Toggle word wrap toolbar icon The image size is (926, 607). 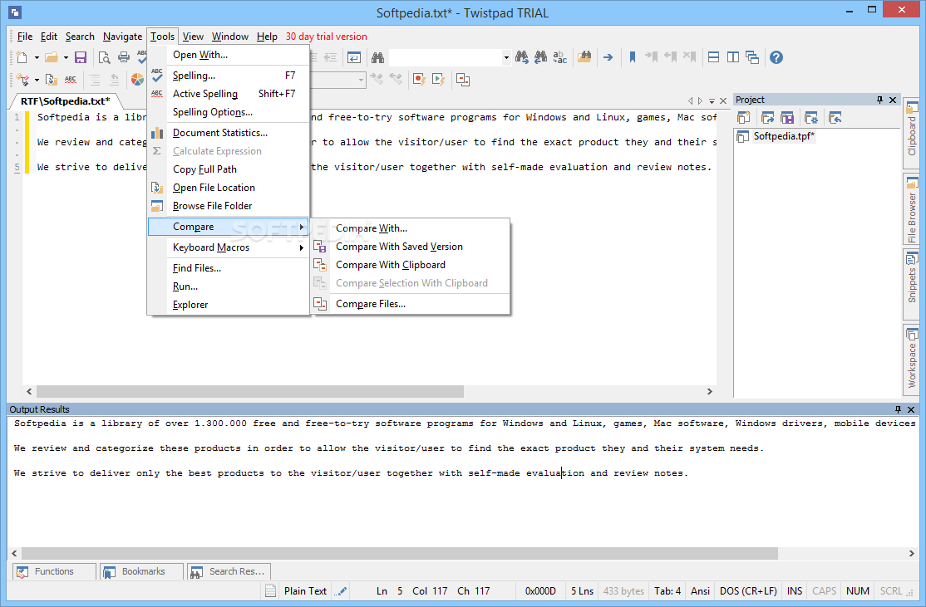[x=354, y=57]
